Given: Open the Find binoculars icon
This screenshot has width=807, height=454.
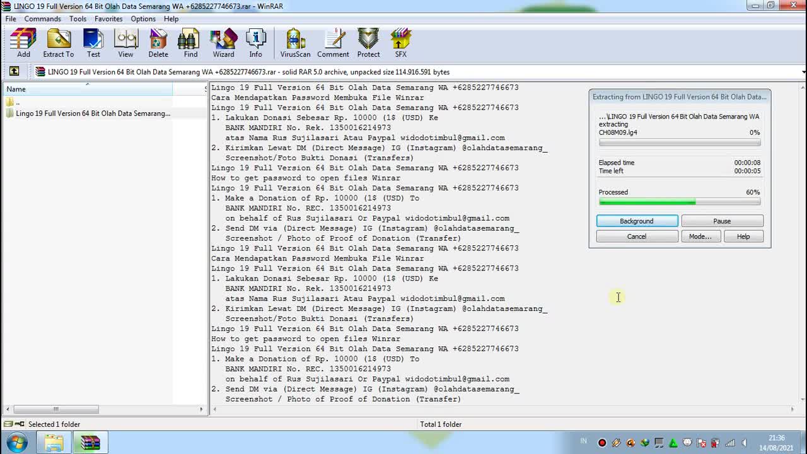Looking at the screenshot, I should coord(190,44).
